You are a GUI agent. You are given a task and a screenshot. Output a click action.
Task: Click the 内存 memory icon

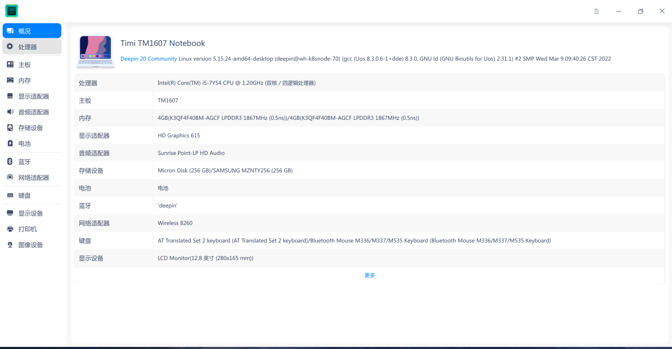pos(10,80)
